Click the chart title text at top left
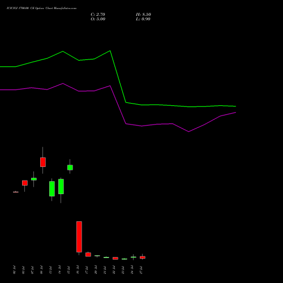Screen dimensions: 283x283 click(x=41, y=8)
